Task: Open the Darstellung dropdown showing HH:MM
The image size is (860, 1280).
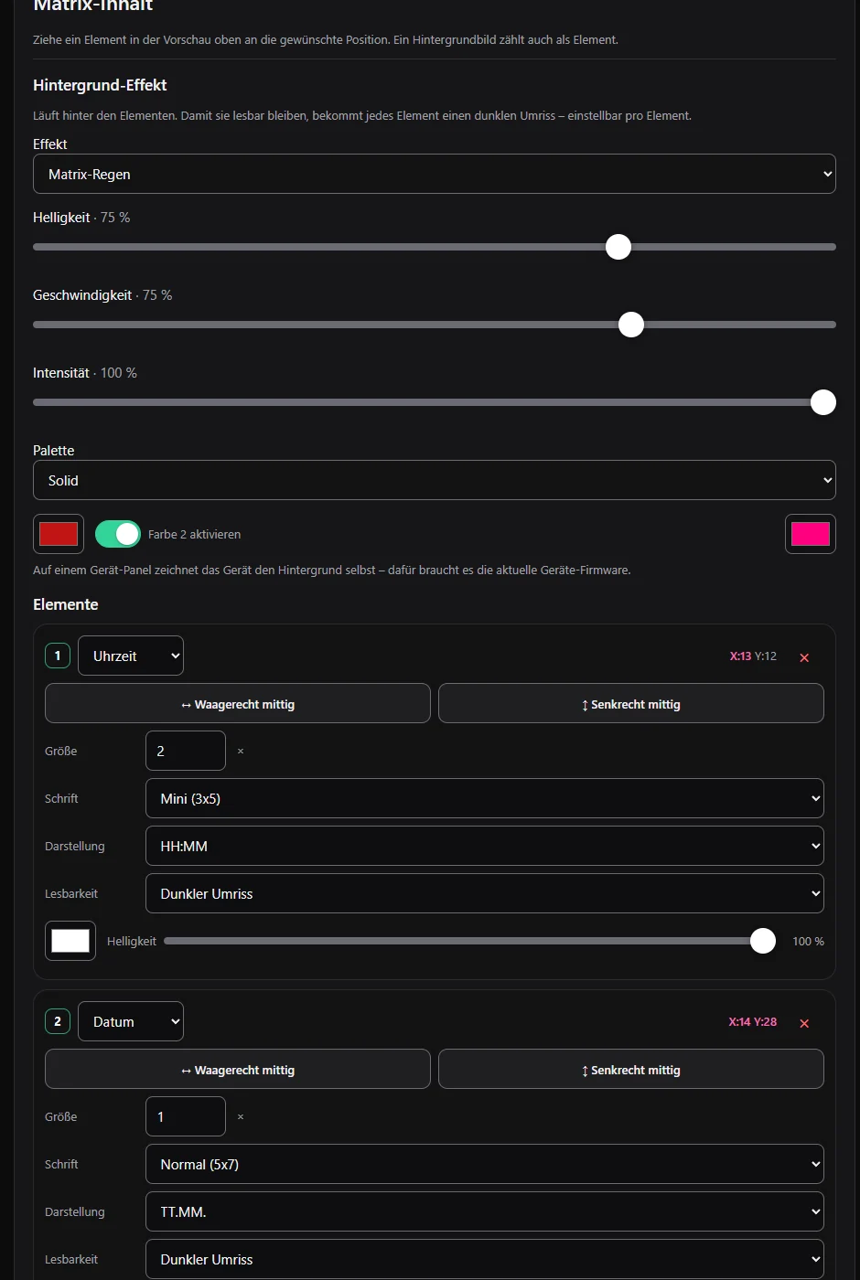Action: click(x=485, y=846)
